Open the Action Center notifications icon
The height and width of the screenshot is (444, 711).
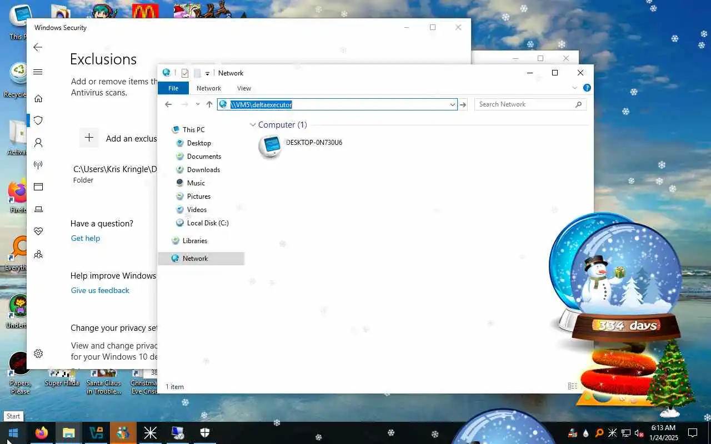[693, 433]
